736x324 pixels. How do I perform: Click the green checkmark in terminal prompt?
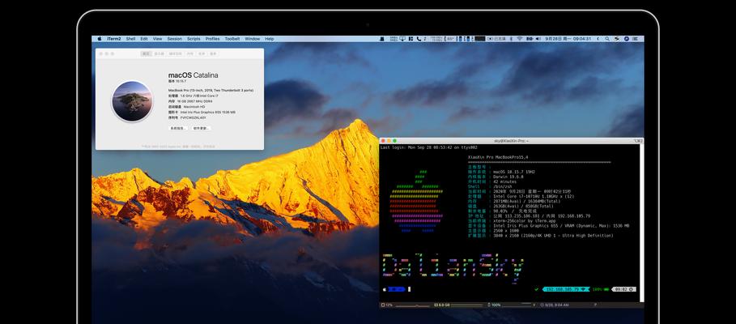point(537,289)
